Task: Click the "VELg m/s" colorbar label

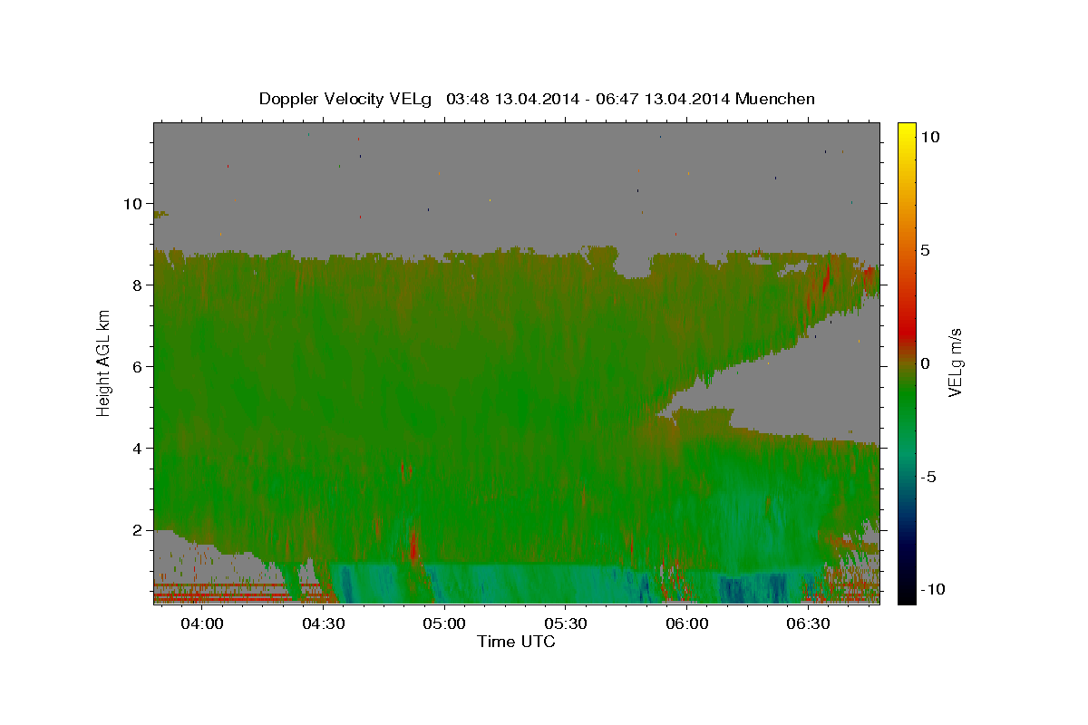Action: 955,362
